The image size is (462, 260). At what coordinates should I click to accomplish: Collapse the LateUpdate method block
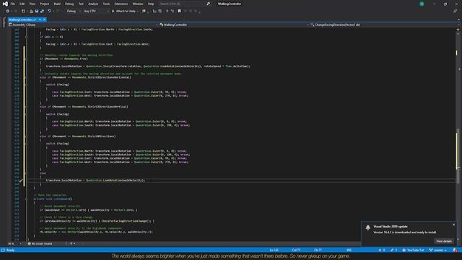[x=26, y=199]
